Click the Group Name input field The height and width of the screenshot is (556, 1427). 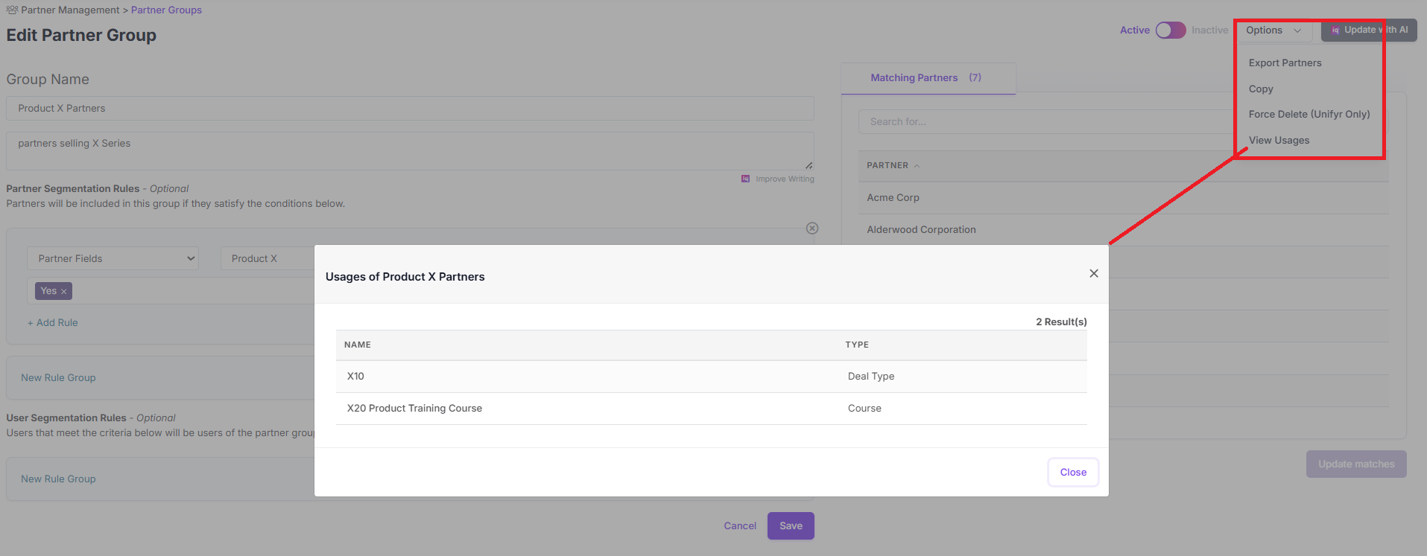point(410,109)
